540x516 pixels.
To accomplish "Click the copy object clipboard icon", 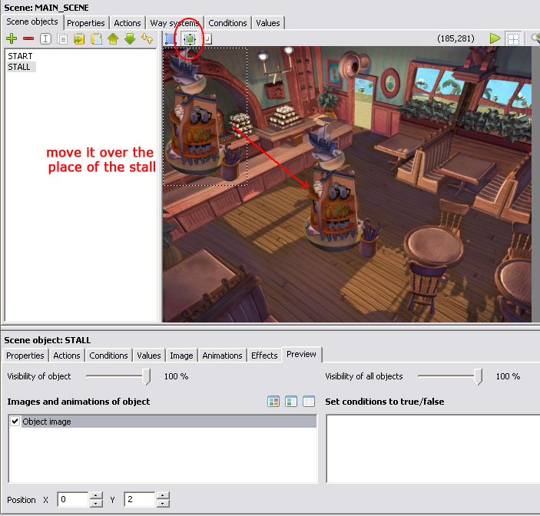I will [x=79, y=39].
